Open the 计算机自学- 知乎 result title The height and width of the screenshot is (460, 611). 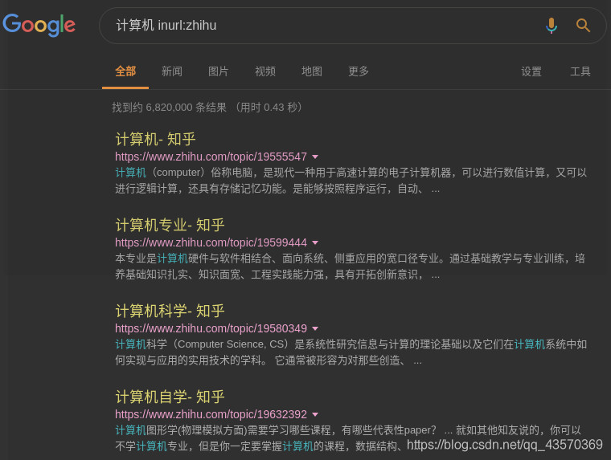coord(170,397)
